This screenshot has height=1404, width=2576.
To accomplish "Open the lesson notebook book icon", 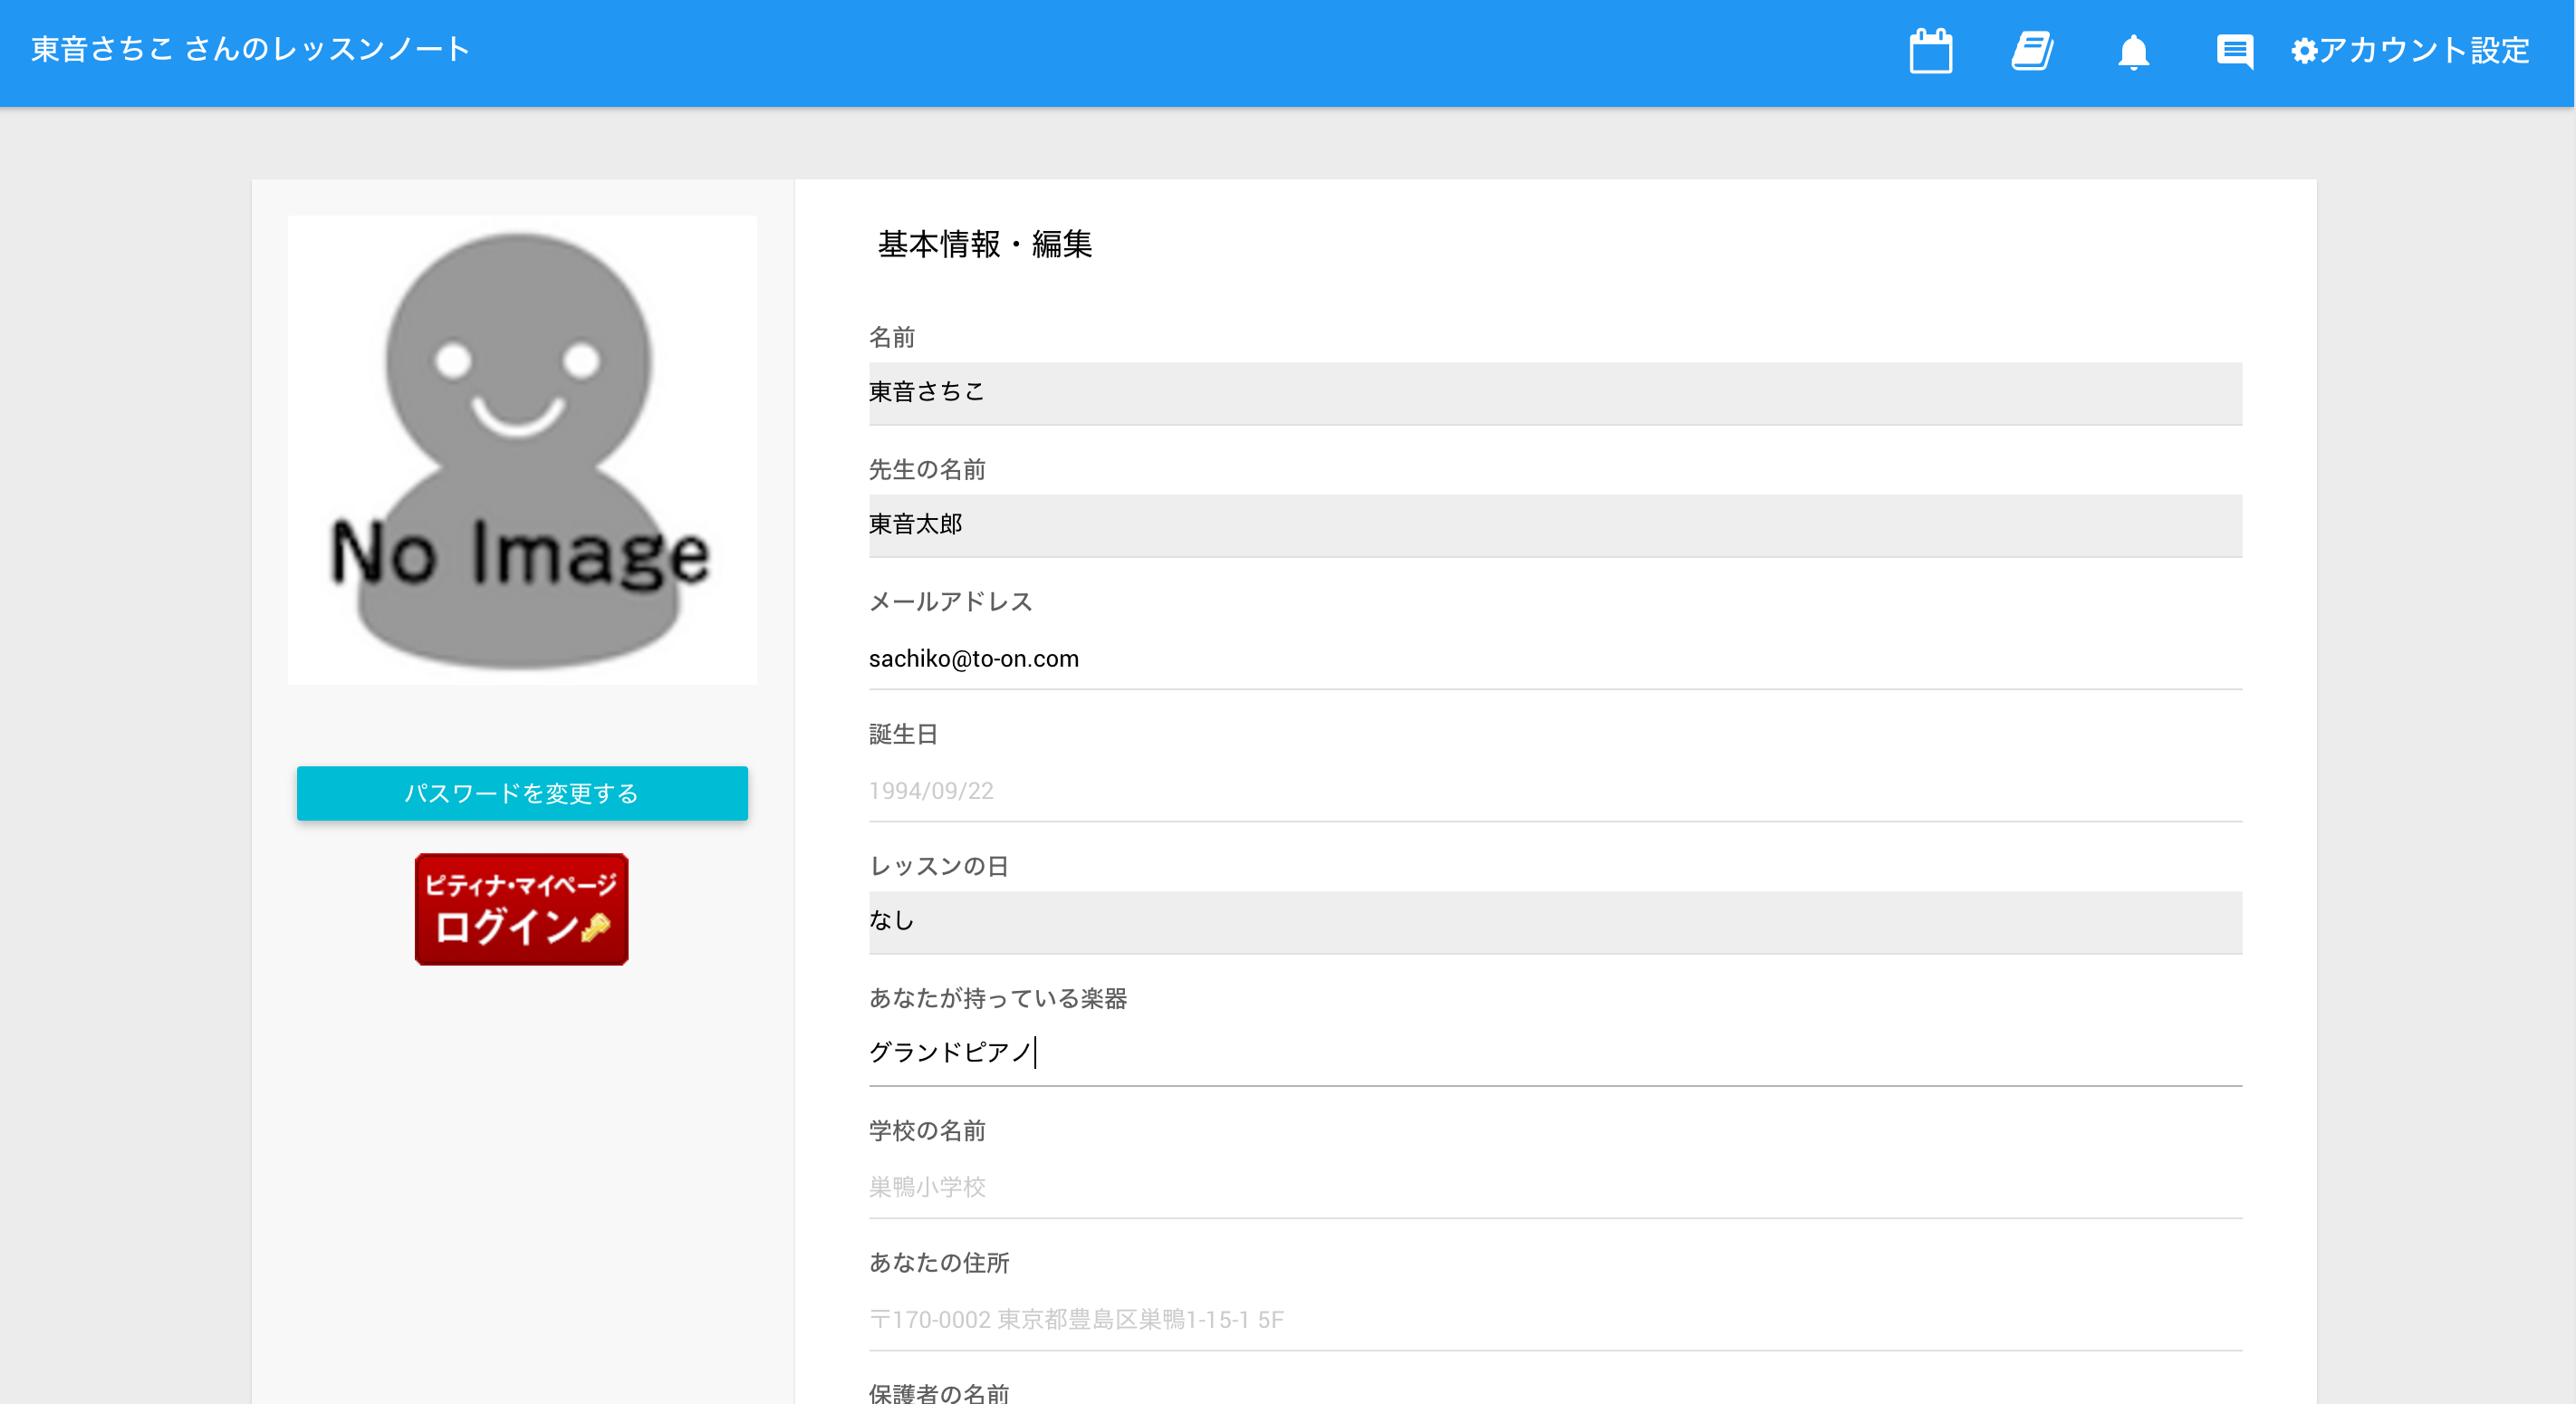I will (2032, 51).
